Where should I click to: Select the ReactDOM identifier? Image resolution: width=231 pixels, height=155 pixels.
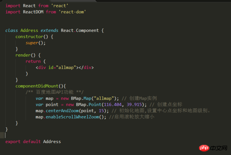tap(33, 12)
